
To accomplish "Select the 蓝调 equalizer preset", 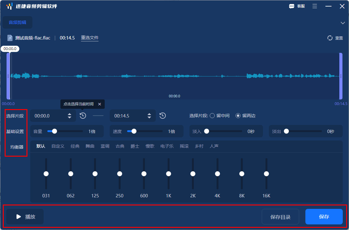I will point(105,146).
